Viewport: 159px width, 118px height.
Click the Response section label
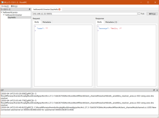(x=100, y=18)
